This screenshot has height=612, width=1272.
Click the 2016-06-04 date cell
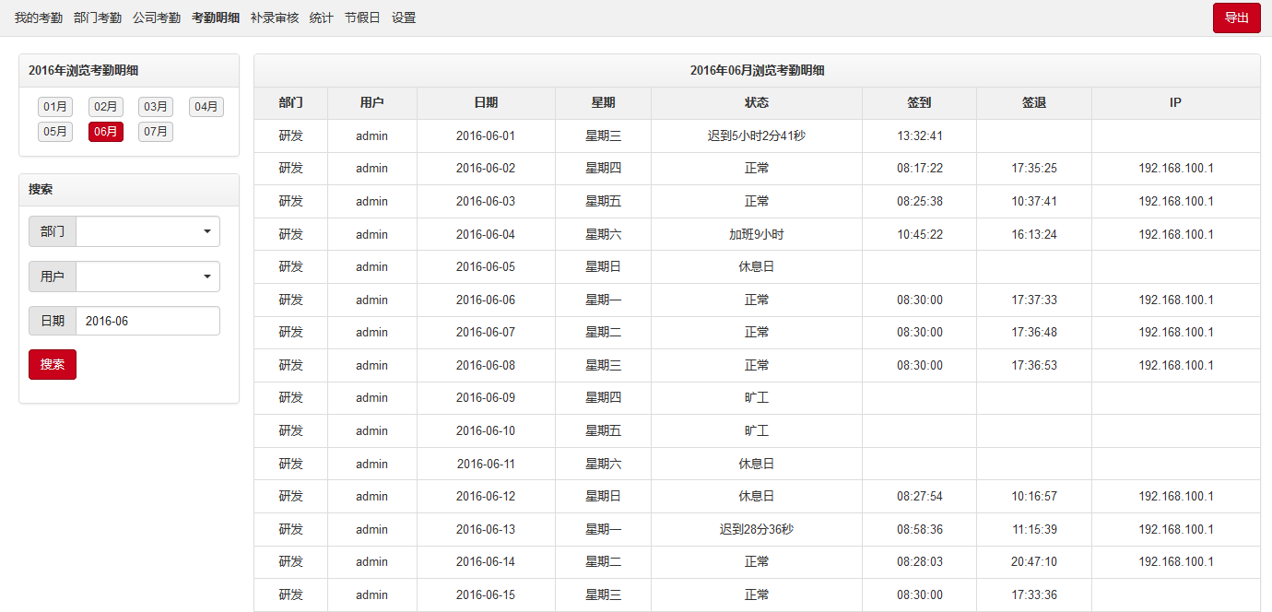[486, 234]
